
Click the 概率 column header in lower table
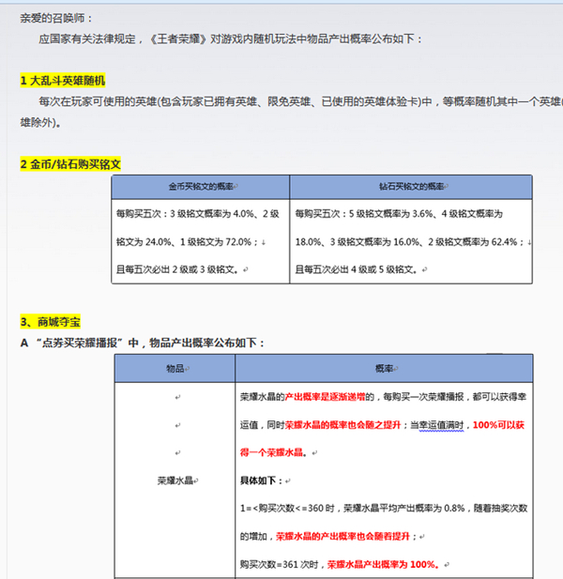point(383,368)
